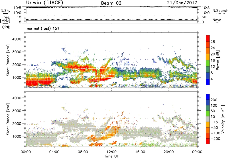Click the '60' Nave axis tick
Screen dimensions: 228x158
tap(204, 17)
